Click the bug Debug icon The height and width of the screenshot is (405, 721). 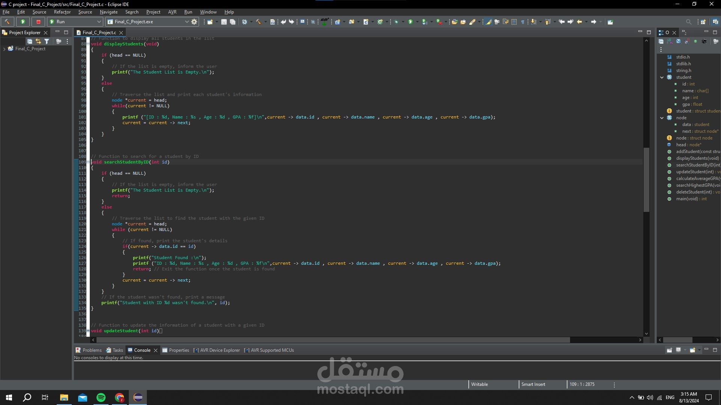click(x=396, y=22)
